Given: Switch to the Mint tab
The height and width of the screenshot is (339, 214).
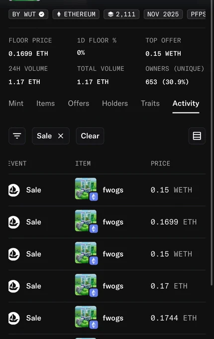Looking at the screenshot, I should click(16, 103).
